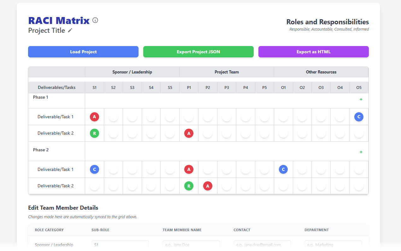Open the RACI Matrix info tooltip
This screenshot has height=251, width=401.
point(95,20)
